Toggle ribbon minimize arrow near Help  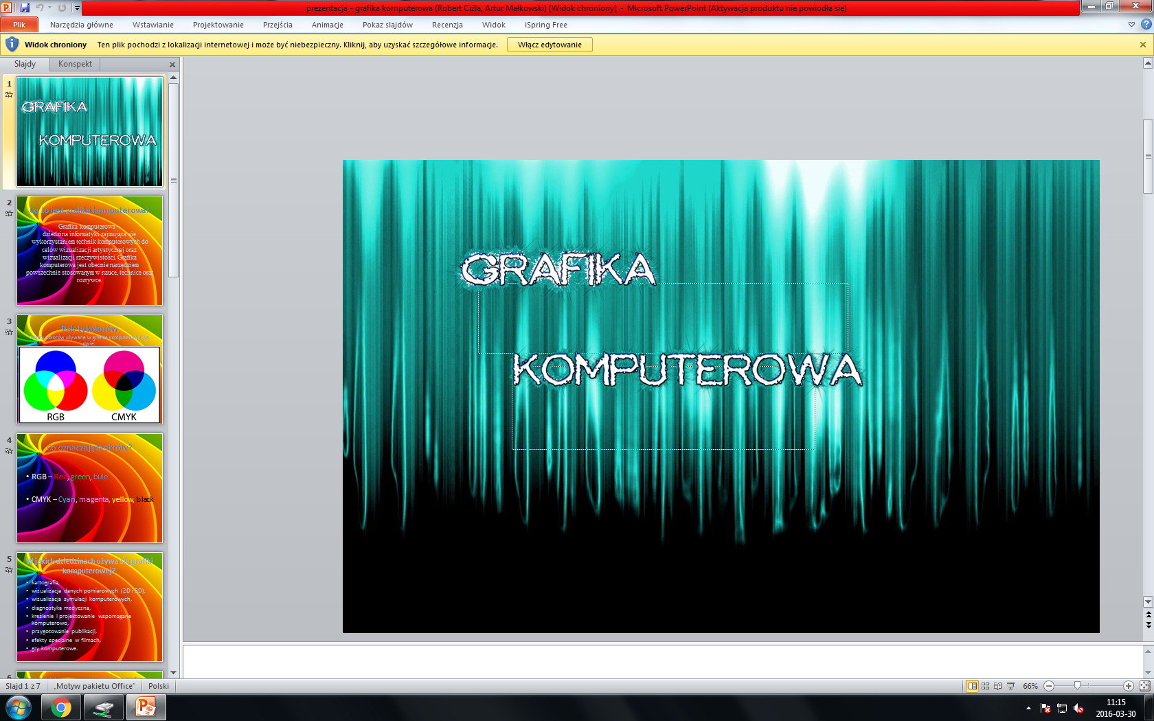[1131, 25]
